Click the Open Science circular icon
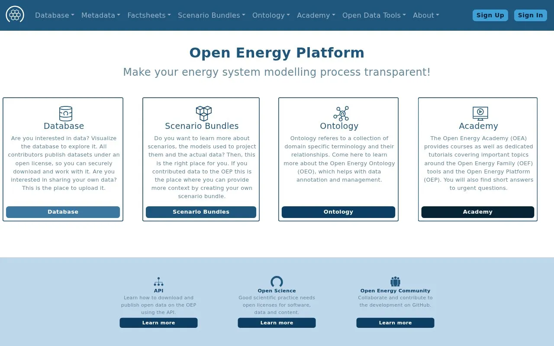 277,282
